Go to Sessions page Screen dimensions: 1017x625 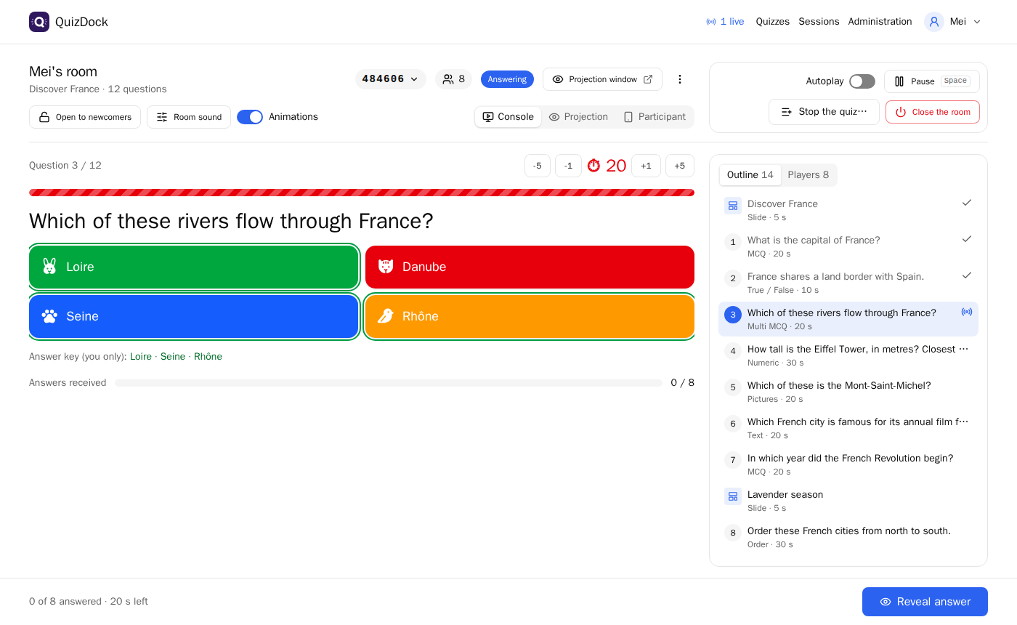tap(819, 22)
